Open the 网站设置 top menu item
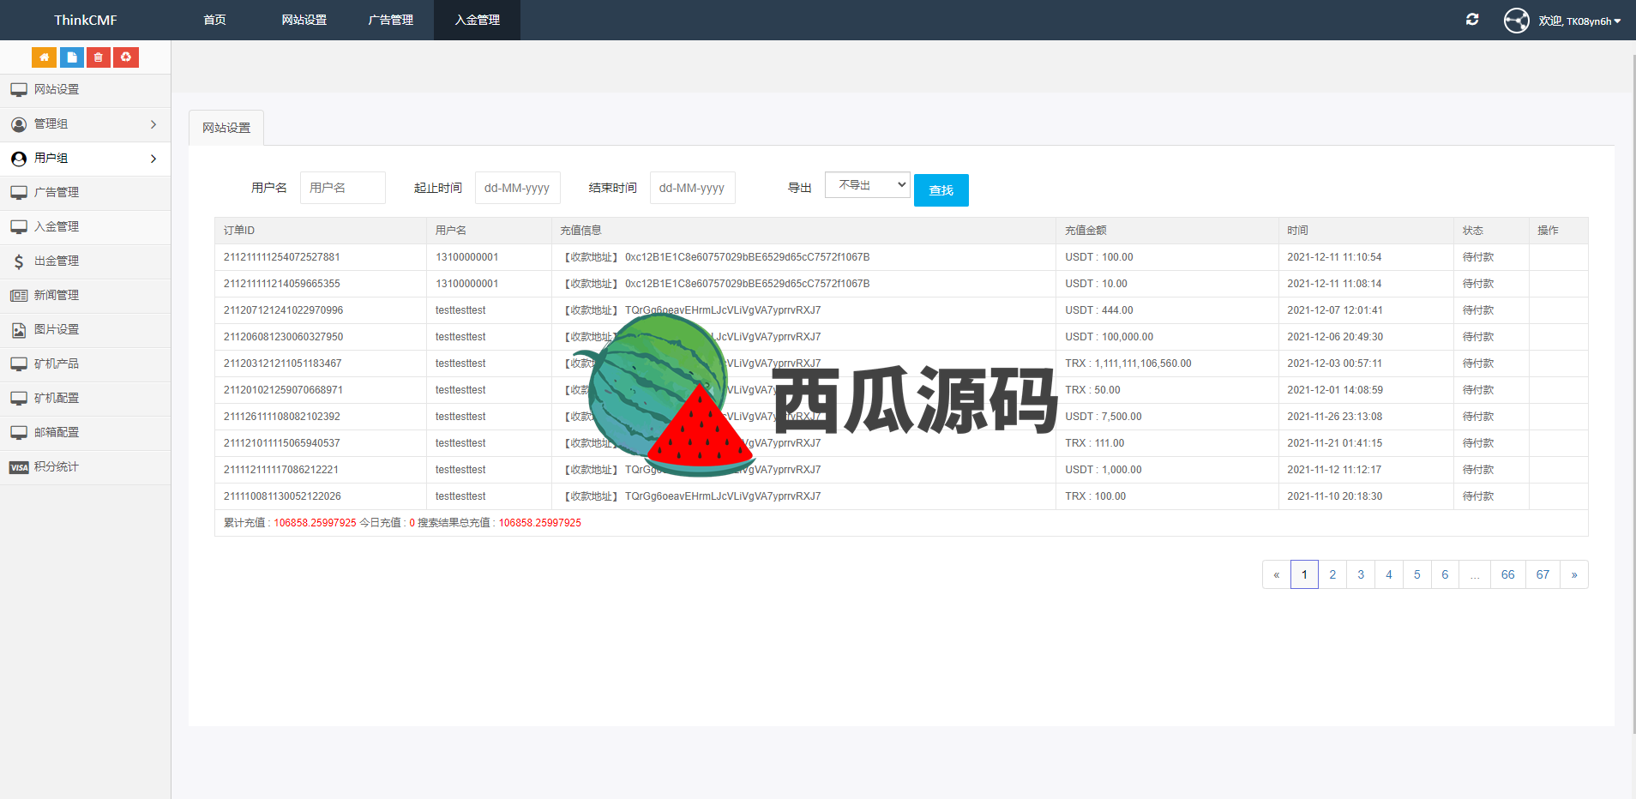Screen dimensions: 1636x799 click(304, 20)
